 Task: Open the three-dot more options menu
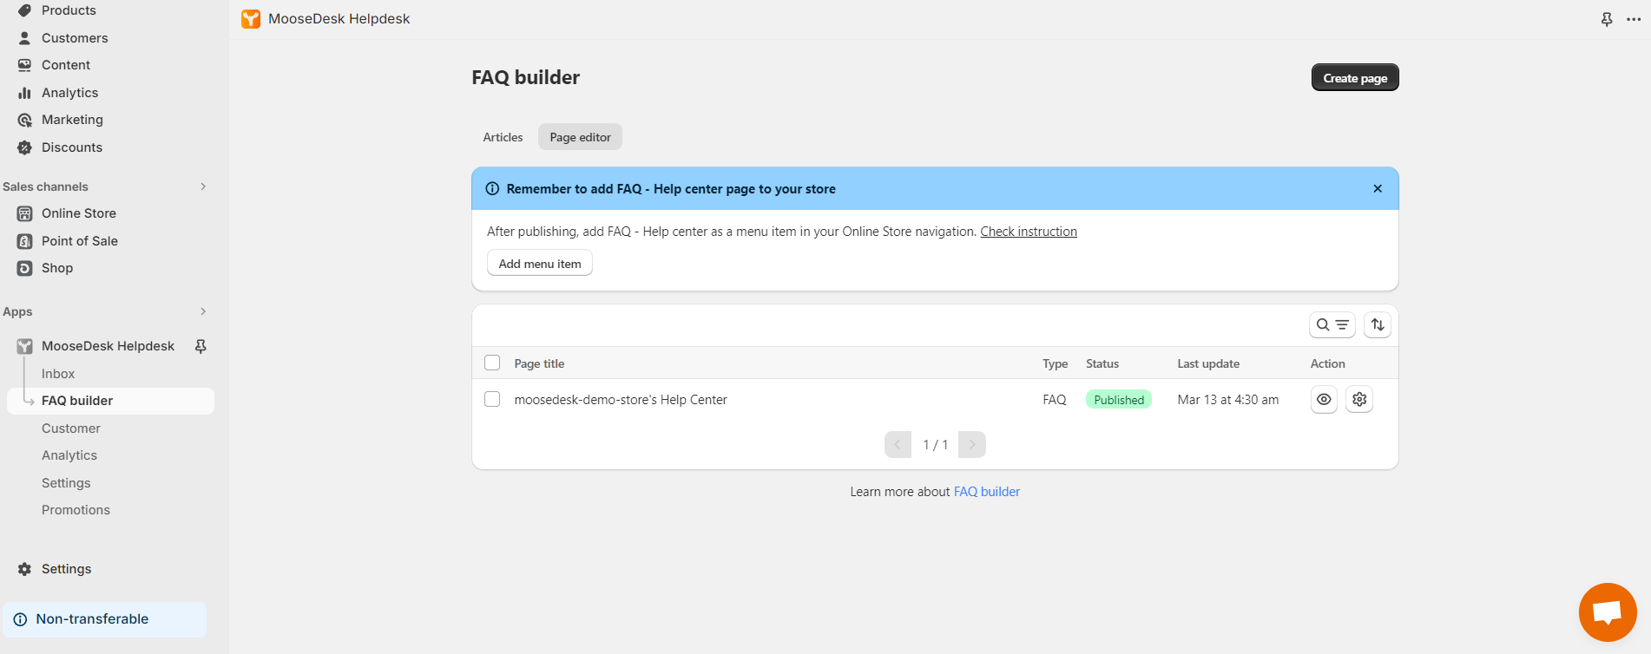tap(1634, 19)
